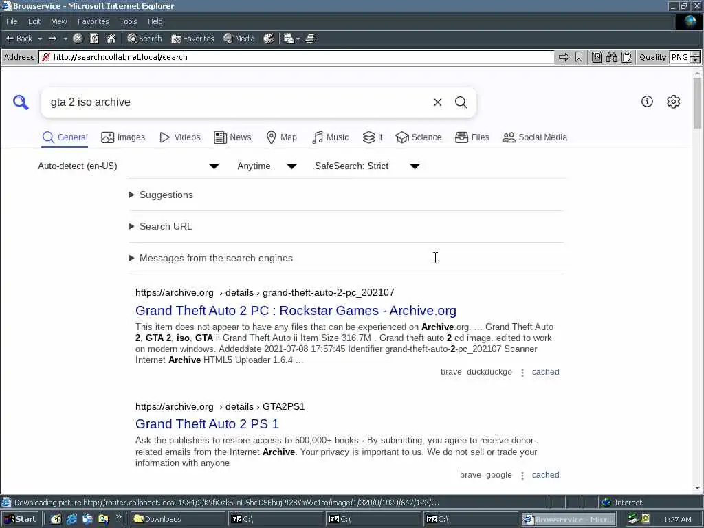This screenshot has width=704, height=528.
Task: Open the Windows Start button
Action: [20, 519]
